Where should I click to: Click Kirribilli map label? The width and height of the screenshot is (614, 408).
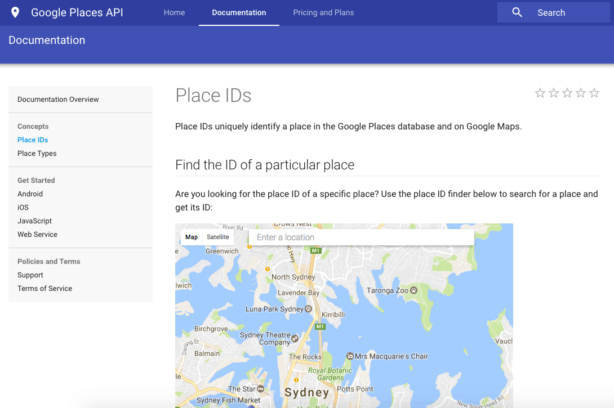point(333,315)
